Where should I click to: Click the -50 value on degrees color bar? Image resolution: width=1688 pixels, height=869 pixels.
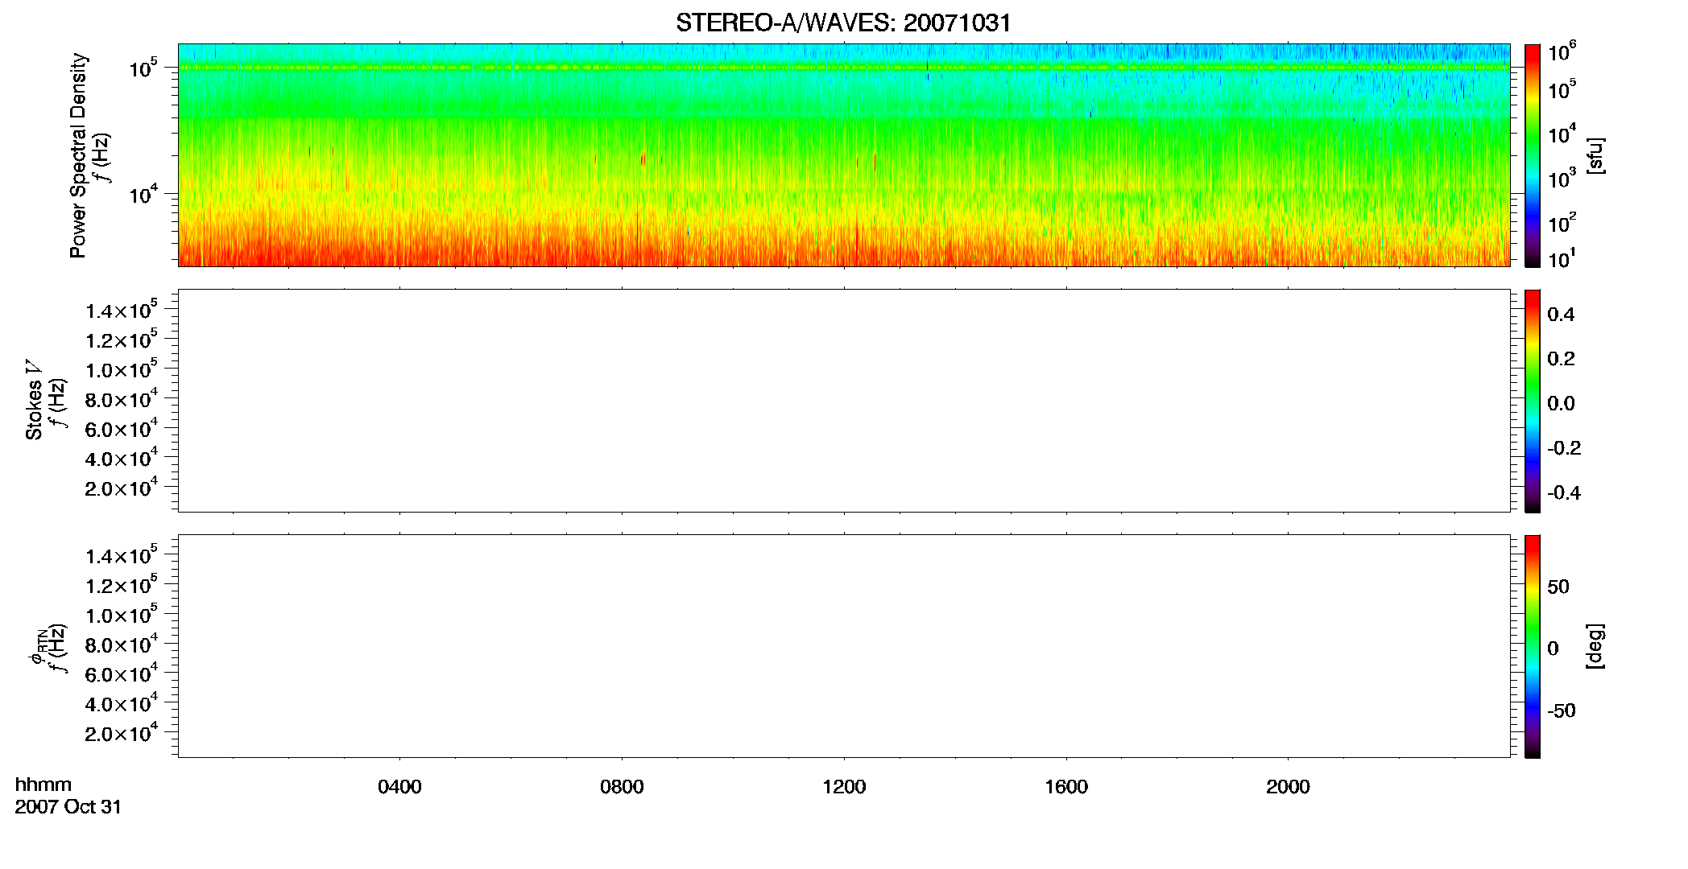point(1562,710)
